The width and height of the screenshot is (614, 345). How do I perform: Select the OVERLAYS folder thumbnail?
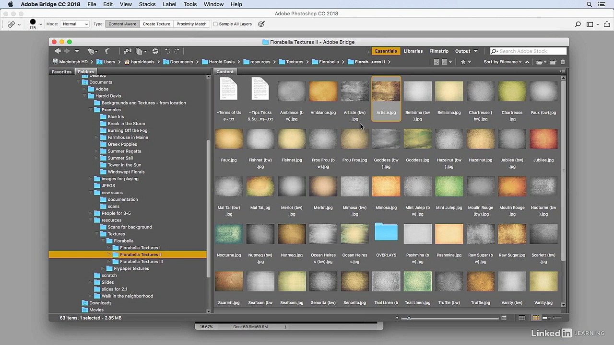pyautogui.click(x=386, y=232)
